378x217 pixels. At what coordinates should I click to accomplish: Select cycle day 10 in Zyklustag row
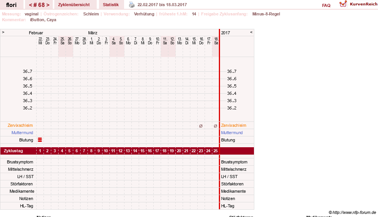106,151
